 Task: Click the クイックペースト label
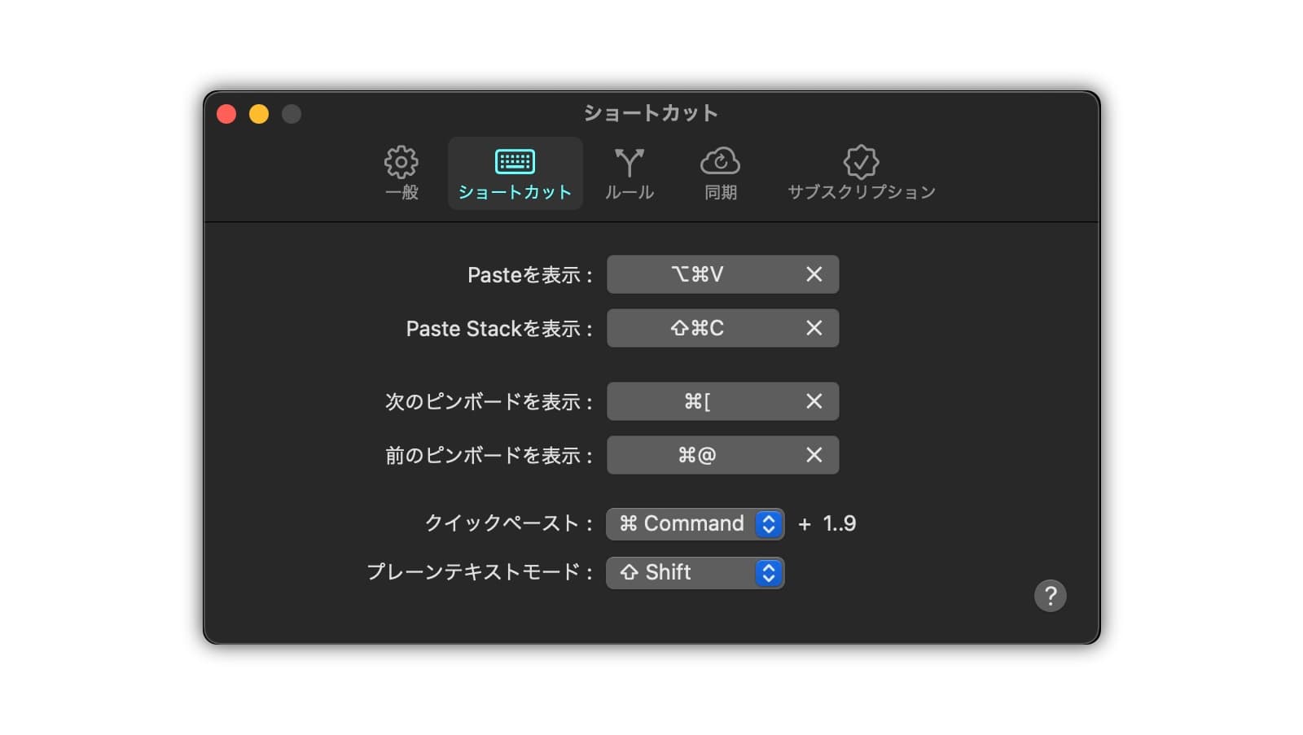coord(509,523)
